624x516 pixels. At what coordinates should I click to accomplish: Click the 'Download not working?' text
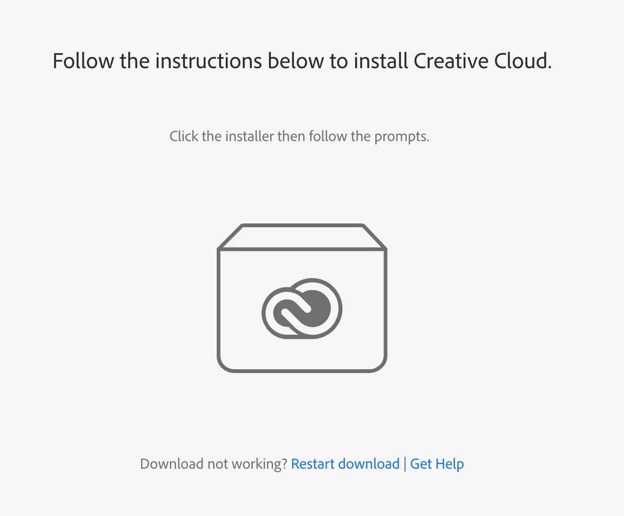click(x=214, y=464)
